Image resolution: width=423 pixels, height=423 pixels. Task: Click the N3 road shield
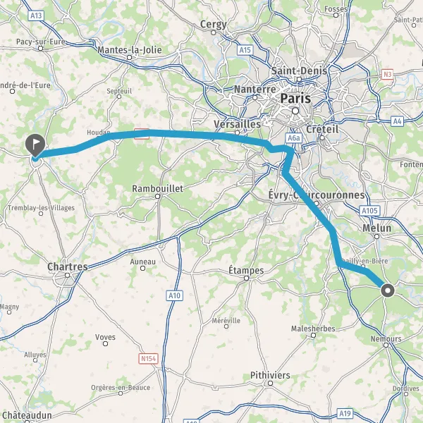tap(387, 74)
